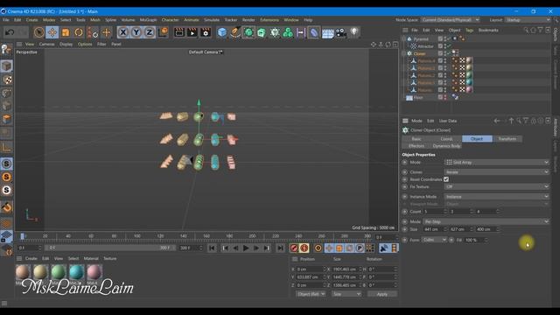Activate the Rotate tool

tap(79, 32)
